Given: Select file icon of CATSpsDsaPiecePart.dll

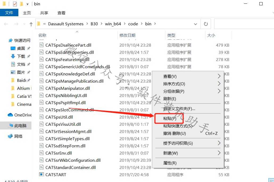Looking at the screenshot, I should (x=41, y=45).
